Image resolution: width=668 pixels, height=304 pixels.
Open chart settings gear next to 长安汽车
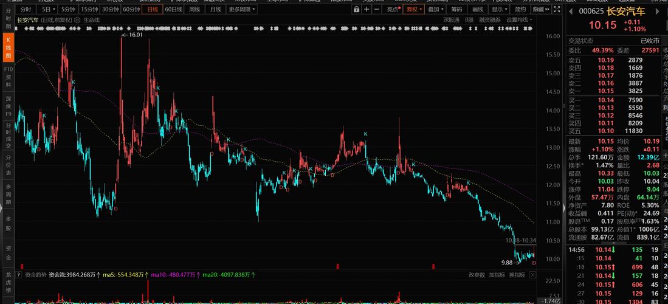click(78, 19)
